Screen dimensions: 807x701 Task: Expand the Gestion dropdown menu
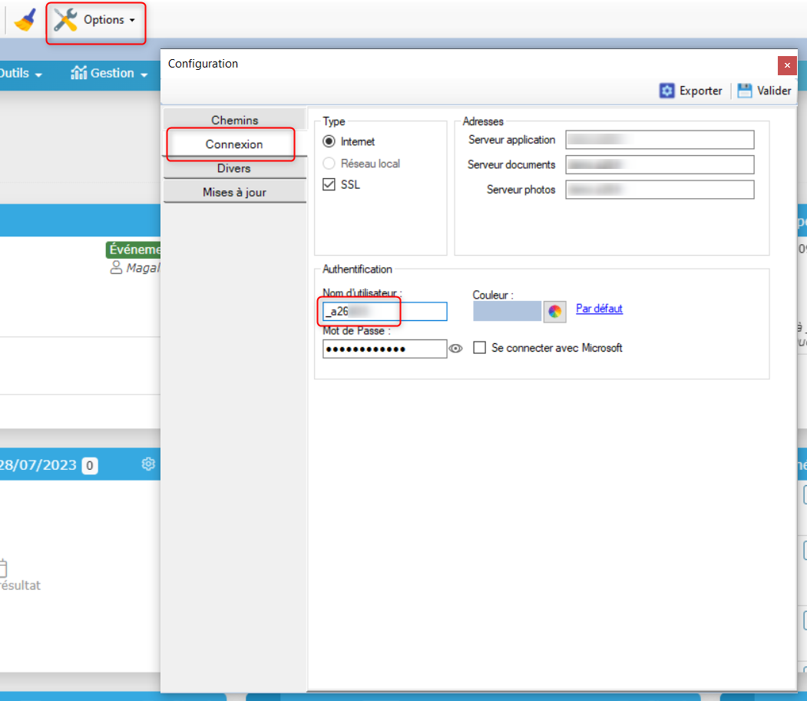coord(144,74)
